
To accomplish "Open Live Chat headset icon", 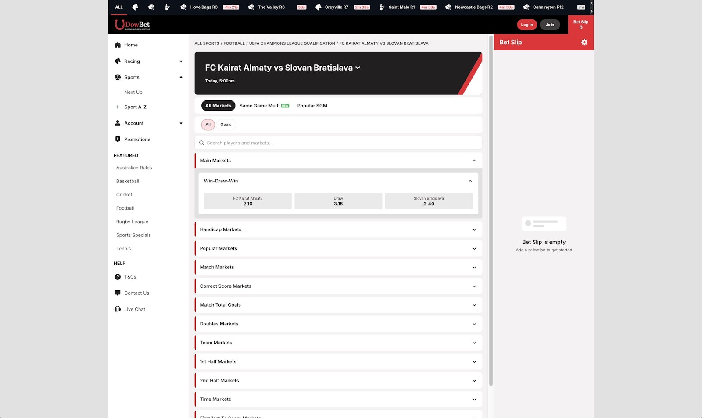I will [118, 309].
